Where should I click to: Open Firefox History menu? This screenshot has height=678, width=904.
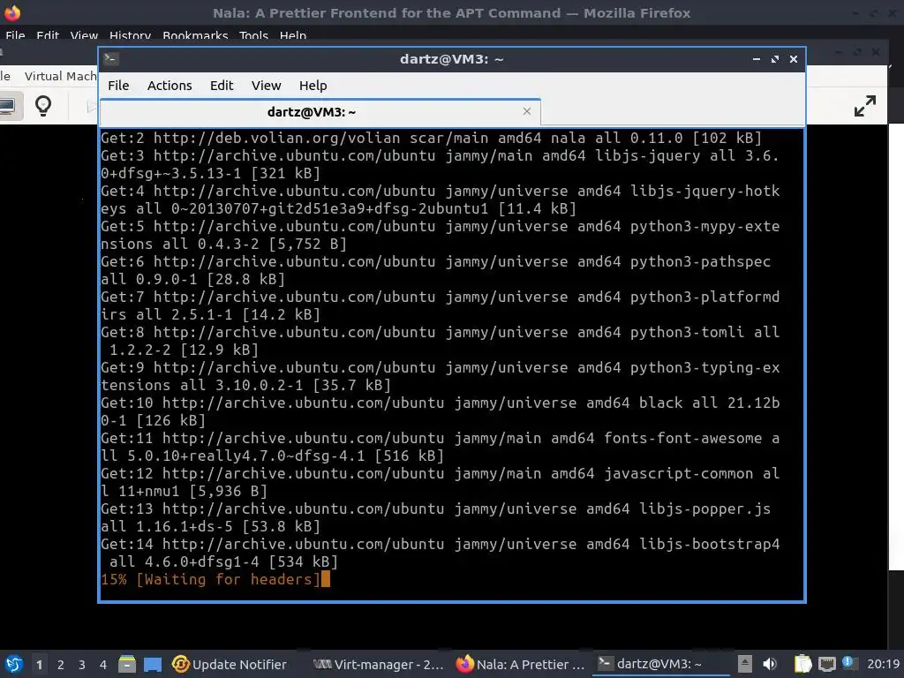point(131,35)
